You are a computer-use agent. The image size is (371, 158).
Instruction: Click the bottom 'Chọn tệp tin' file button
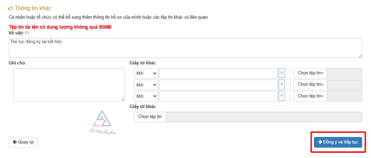tap(150, 117)
